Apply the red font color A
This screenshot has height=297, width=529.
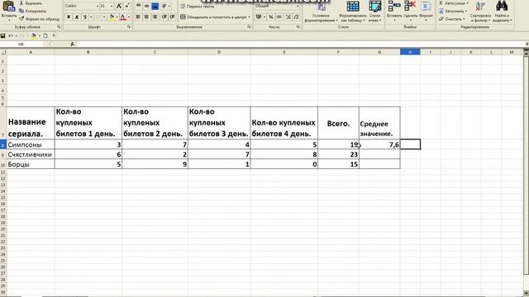pyautogui.click(x=123, y=16)
